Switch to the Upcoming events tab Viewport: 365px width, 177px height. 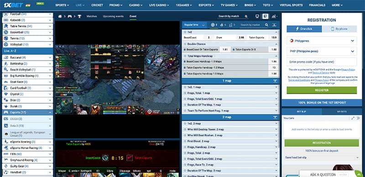pos(113,16)
